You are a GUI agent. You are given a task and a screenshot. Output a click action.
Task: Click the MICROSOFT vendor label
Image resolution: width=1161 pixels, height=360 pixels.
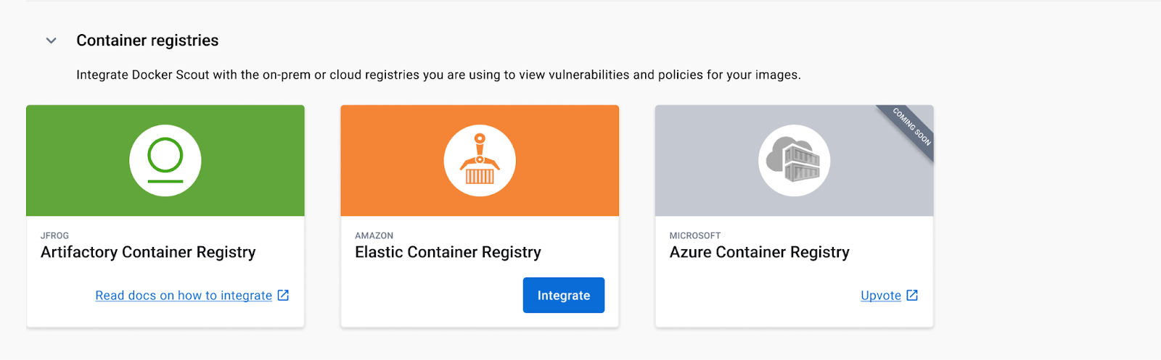[695, 235]
